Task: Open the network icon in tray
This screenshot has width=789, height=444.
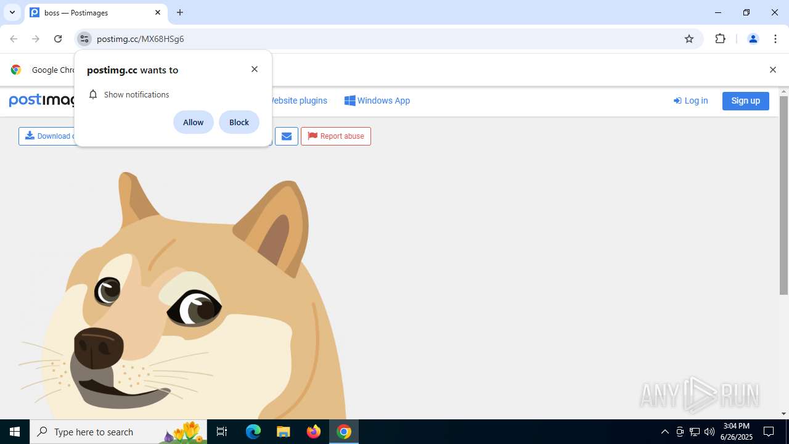Action: (x=695, y=432)
